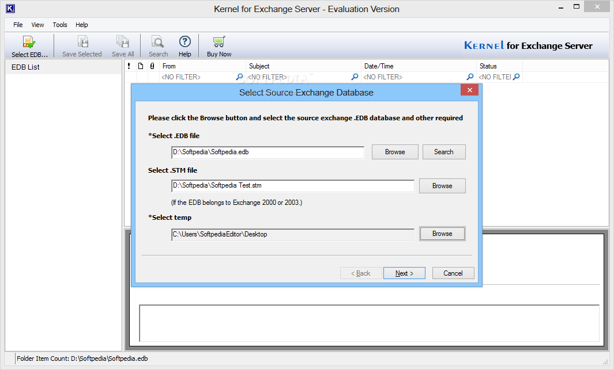Screen dimensions: 614x370
Task: Click the Search toolbar magnifier icon
Action: 158,41
